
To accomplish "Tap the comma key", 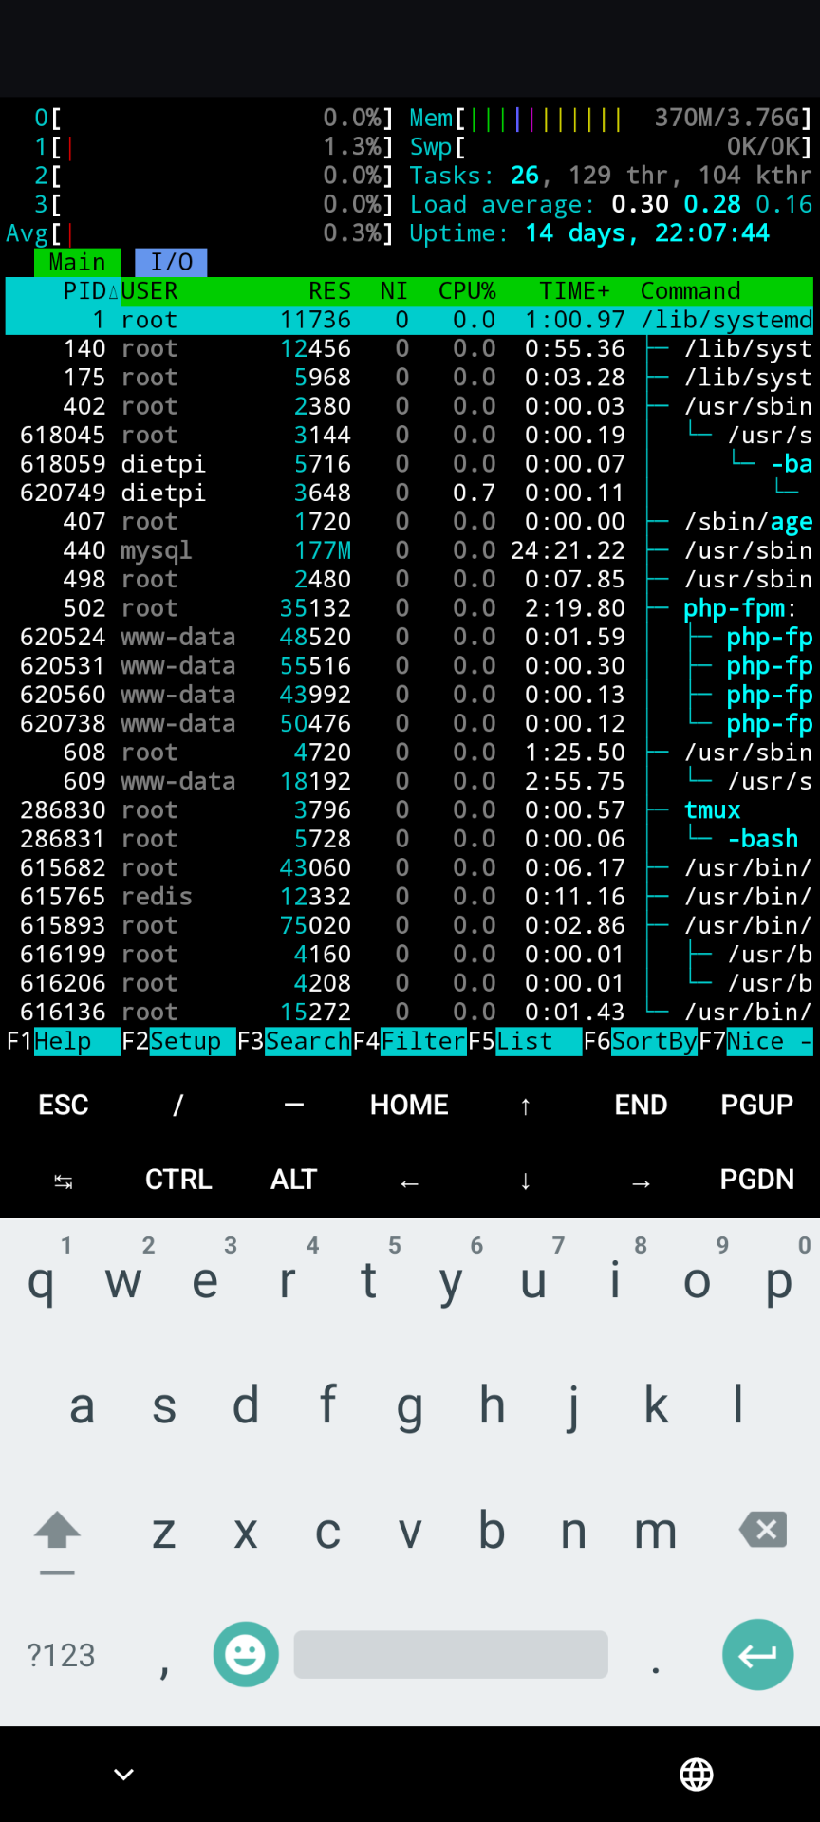I will click(164, 1666).
